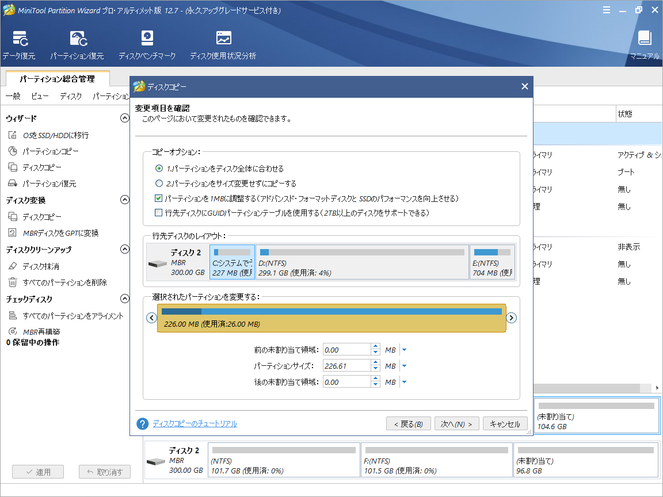Screen dimensions: 663x497
Task: Open the ビュー menu
Action: tap(39, 96)
